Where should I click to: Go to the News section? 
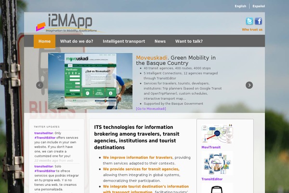[x=160, y=41]
